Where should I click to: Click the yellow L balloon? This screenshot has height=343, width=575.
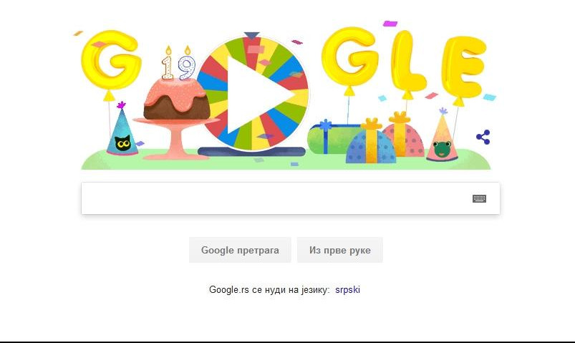[x=406, y=62]
